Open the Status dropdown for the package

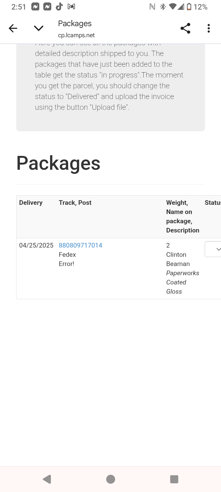213,249
